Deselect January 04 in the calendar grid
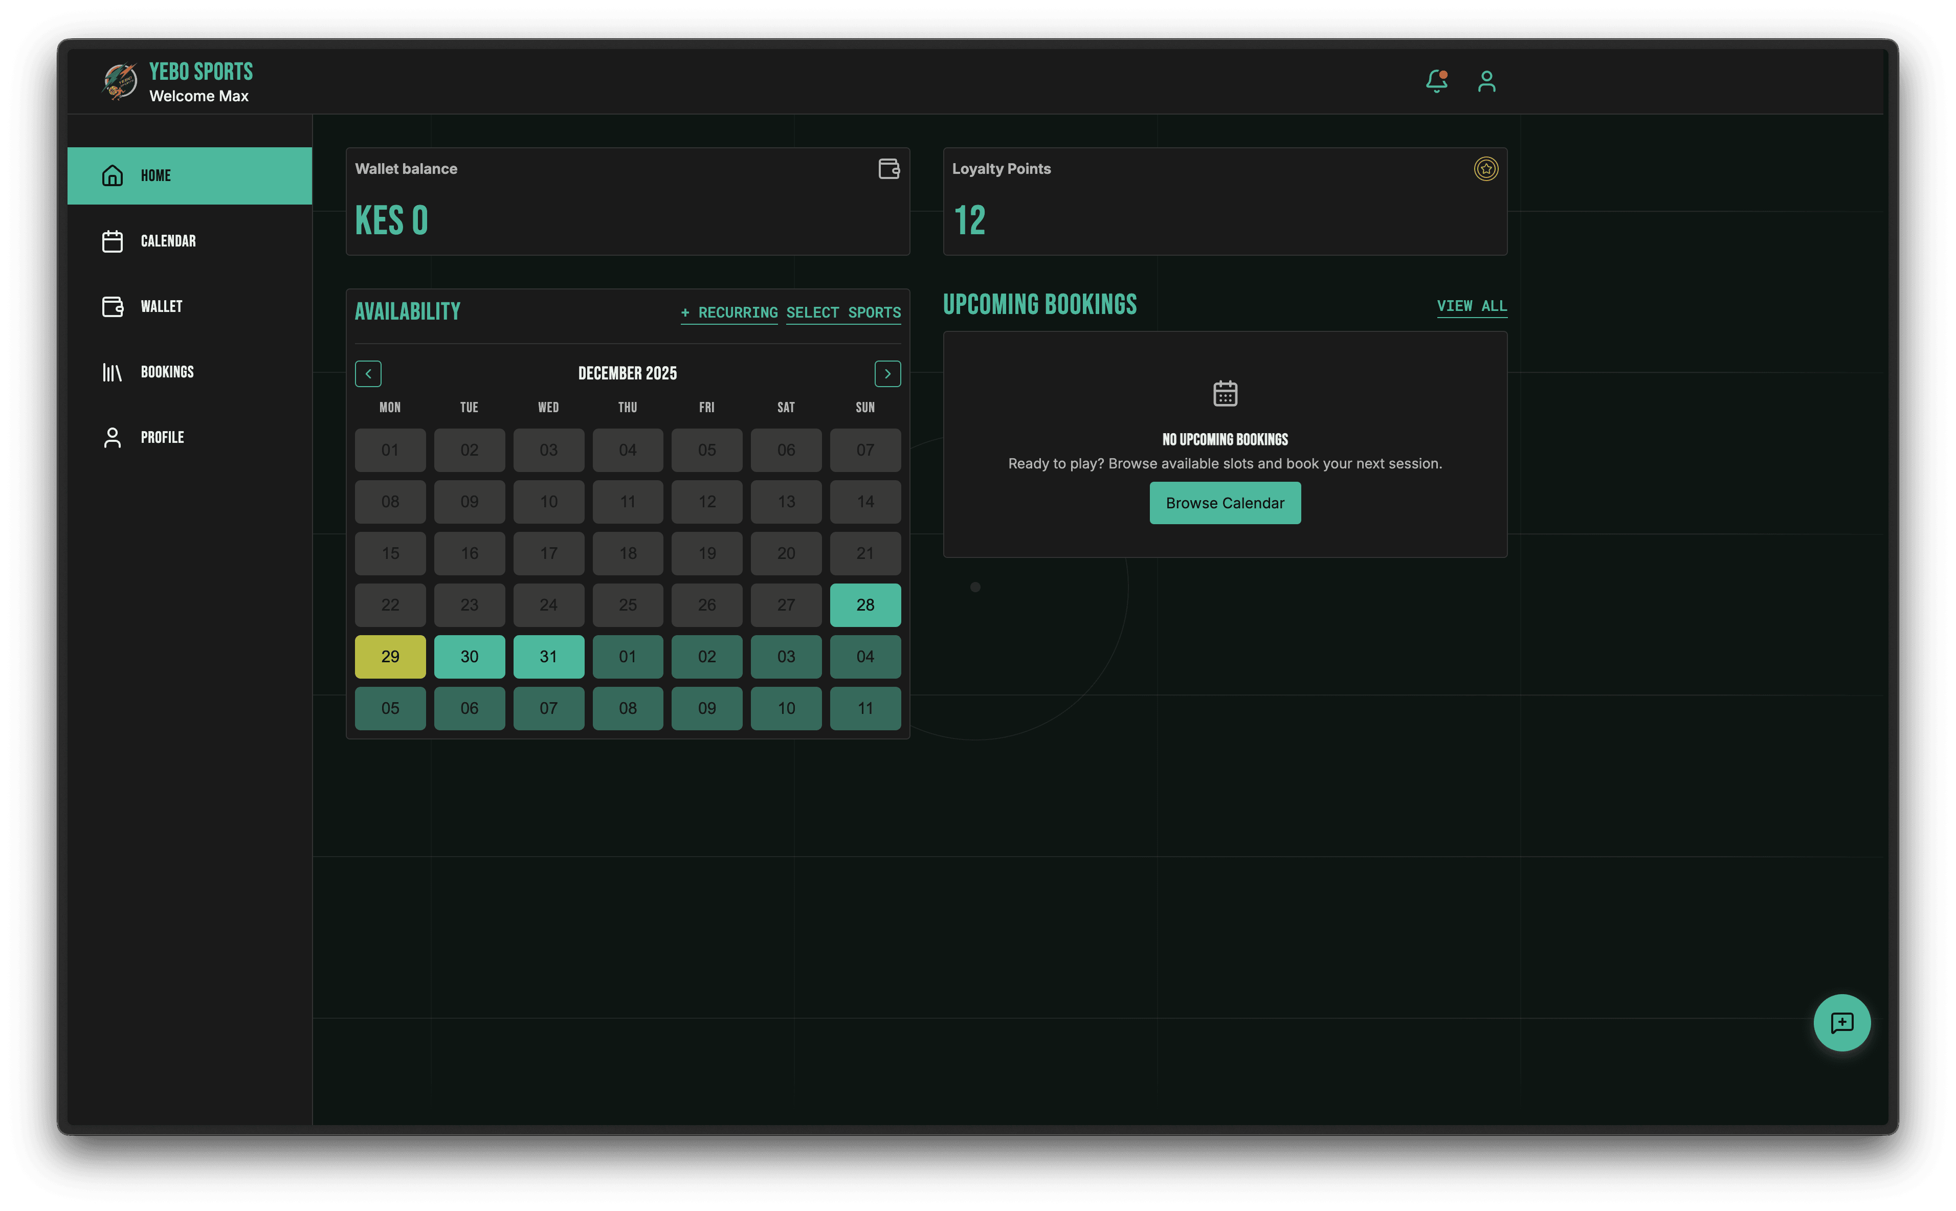The height and width of the screenshot is (1211, 1956). pyautogui.click(x=865, y=656)
